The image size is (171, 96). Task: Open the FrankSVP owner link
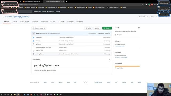(9, 17)
